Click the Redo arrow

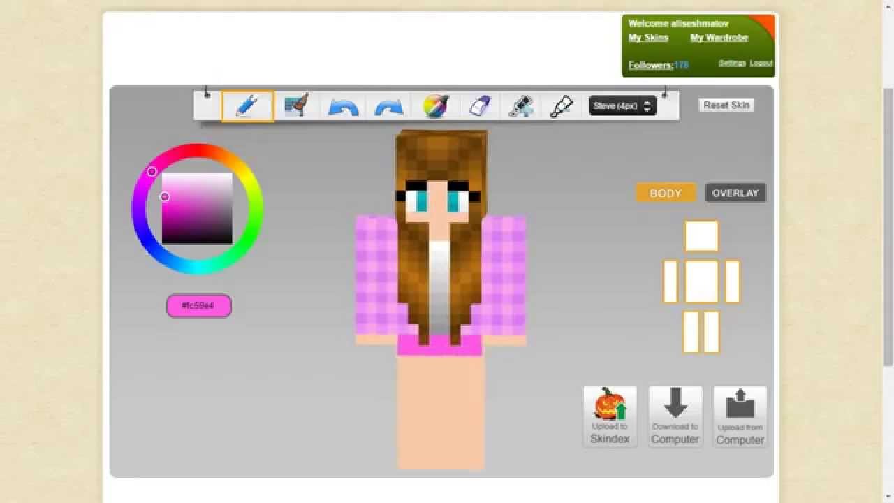pyautogui.click(x=389, y=107)
